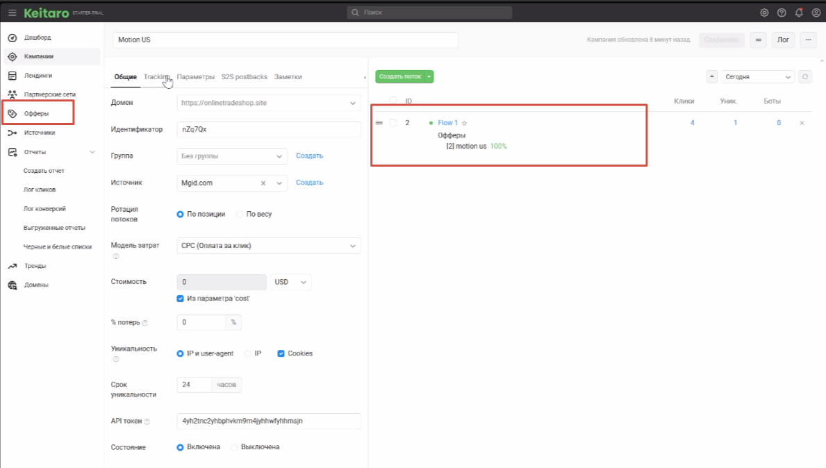Toggle the Cookies uniqueness checkbox
Image resolution: width=826 pixels, height=468 pixels.
pyautogui.click(x=281, y=353)
